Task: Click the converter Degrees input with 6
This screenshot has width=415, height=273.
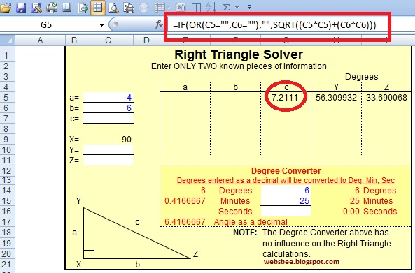Action: (286, 191)
